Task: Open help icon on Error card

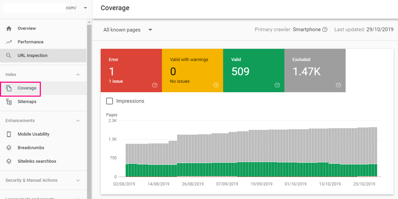Action: 155,85
